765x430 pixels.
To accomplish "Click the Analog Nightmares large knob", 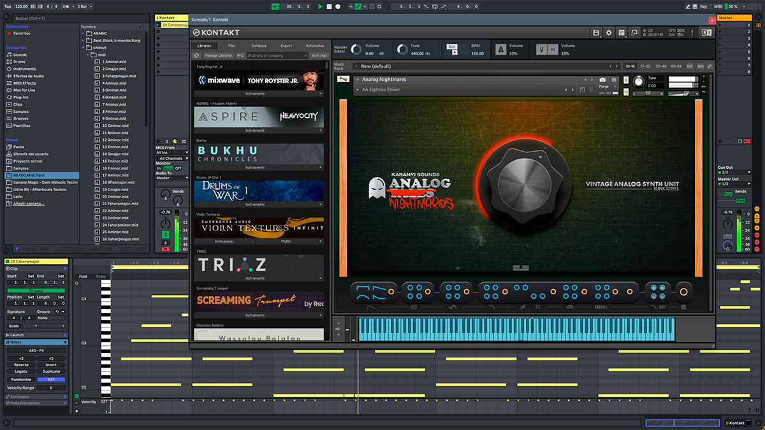I will pyautogui.click(x=523, y=185).
